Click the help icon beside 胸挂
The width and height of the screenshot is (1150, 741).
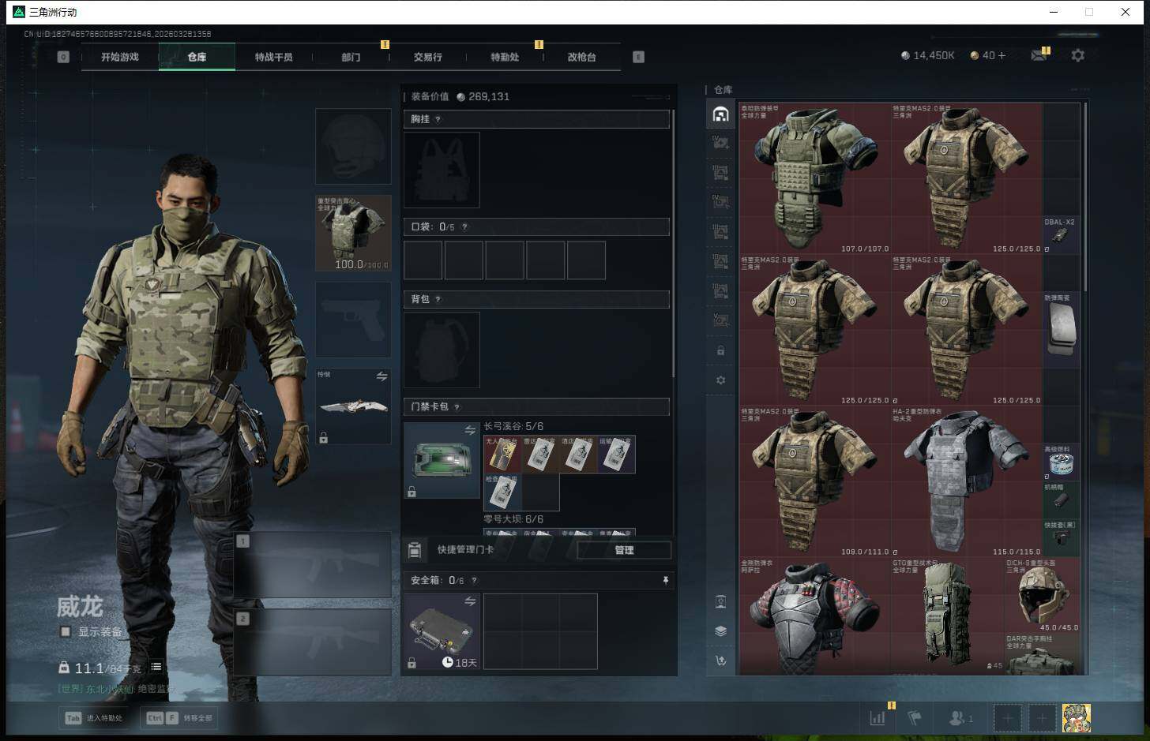point(438,119)
